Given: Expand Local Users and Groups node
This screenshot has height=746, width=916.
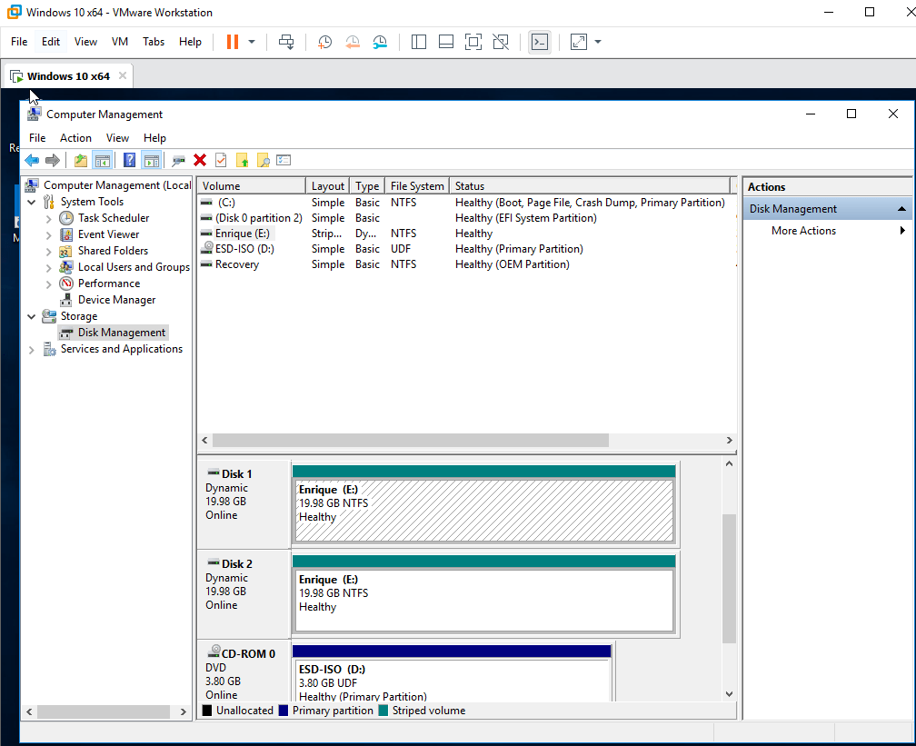Looking at the screenshot, I should [x=48, y=267].
